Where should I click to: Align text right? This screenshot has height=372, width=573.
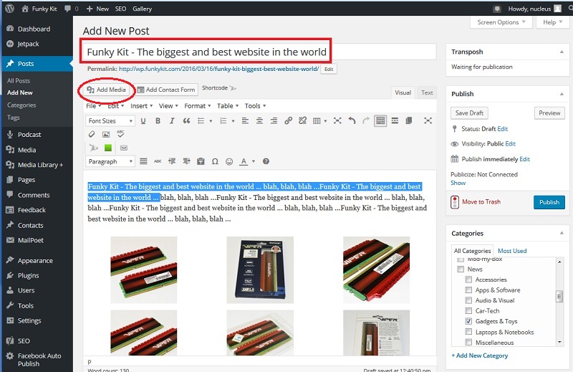274,120
